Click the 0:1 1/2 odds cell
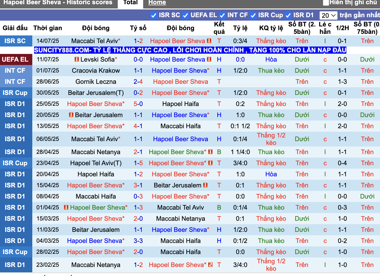The image size is (380, 276). click(240, 126)
